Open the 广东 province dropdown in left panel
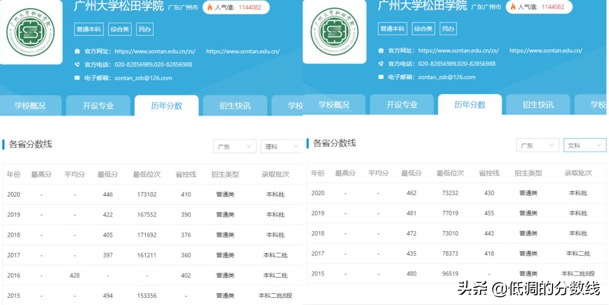 (x=235, y=145)
